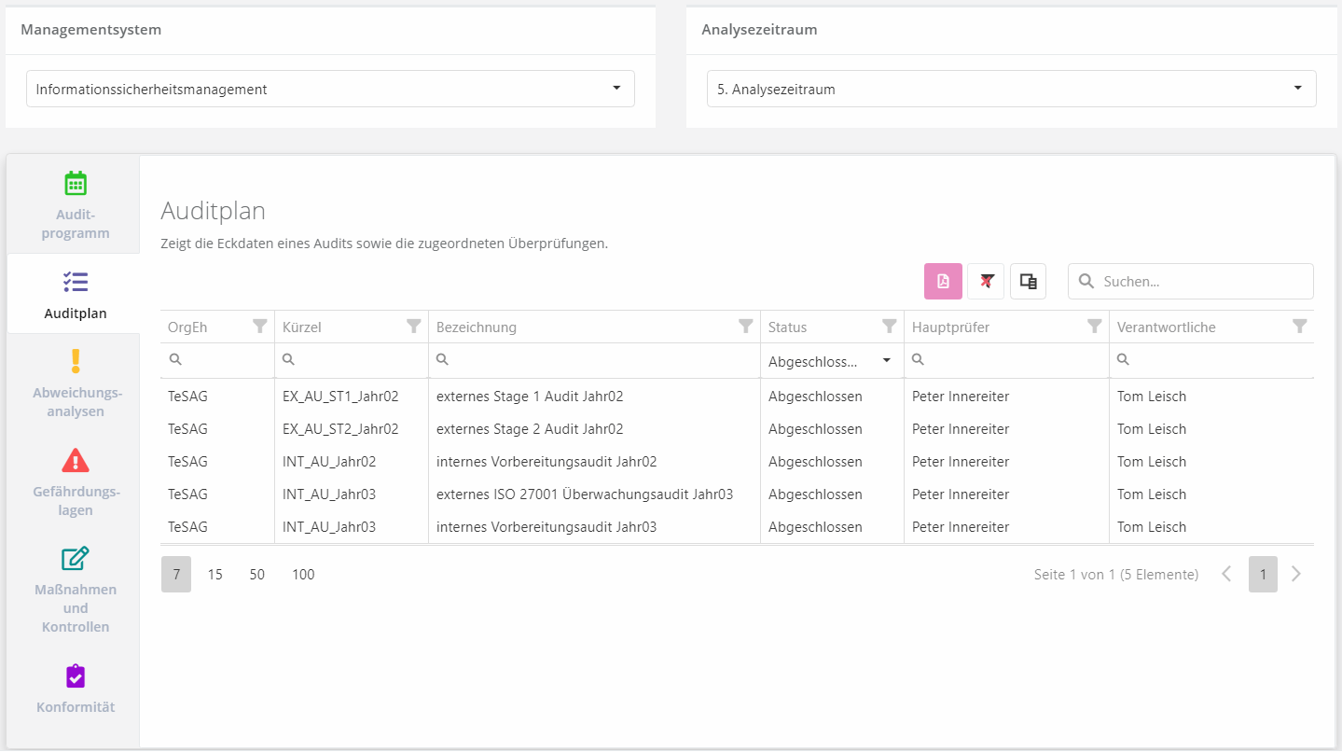Export the audit plan as PDF
Image resolution: width=1342 pixels, height=752 pixels.
tap(943, 281)
